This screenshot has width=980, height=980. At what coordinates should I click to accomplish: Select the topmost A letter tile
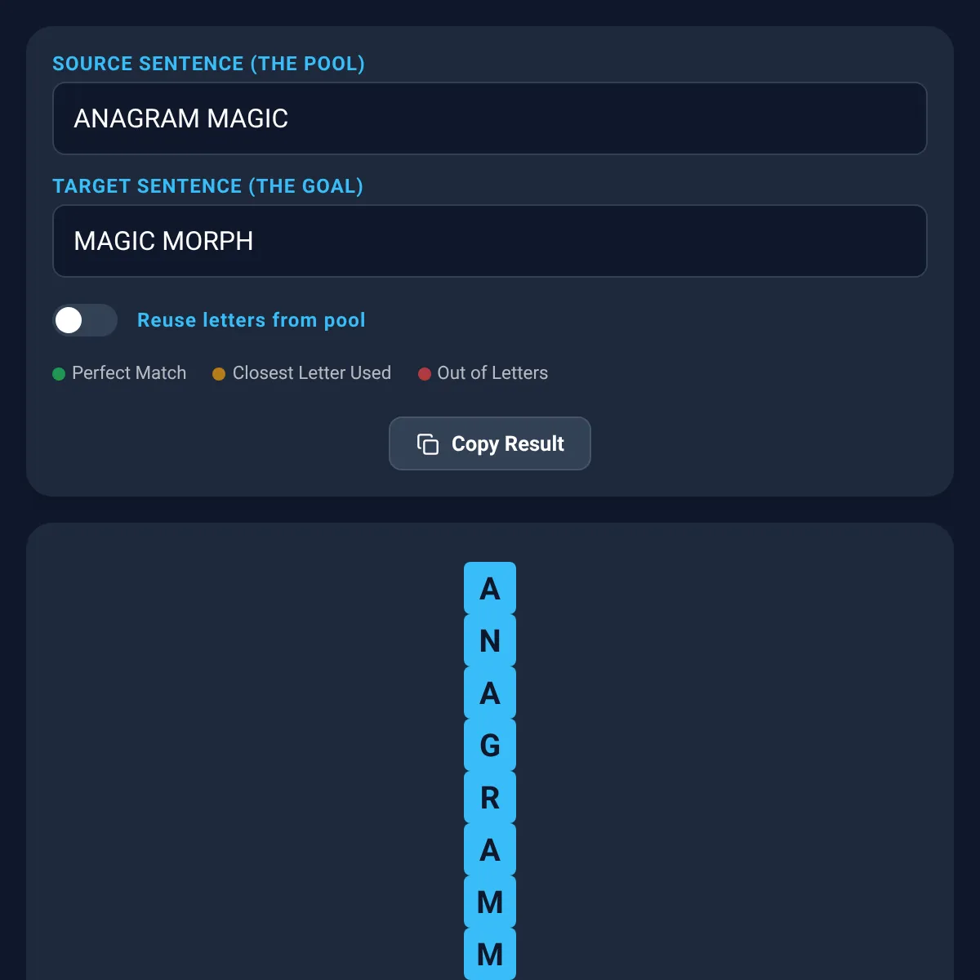490,588
